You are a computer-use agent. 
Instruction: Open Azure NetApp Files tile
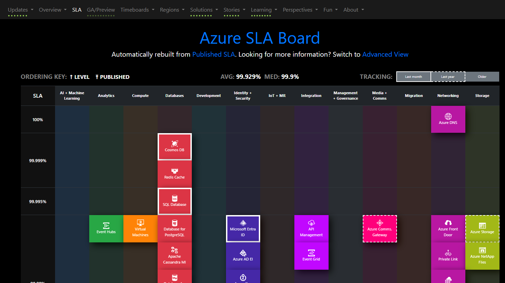pos(482,256)
